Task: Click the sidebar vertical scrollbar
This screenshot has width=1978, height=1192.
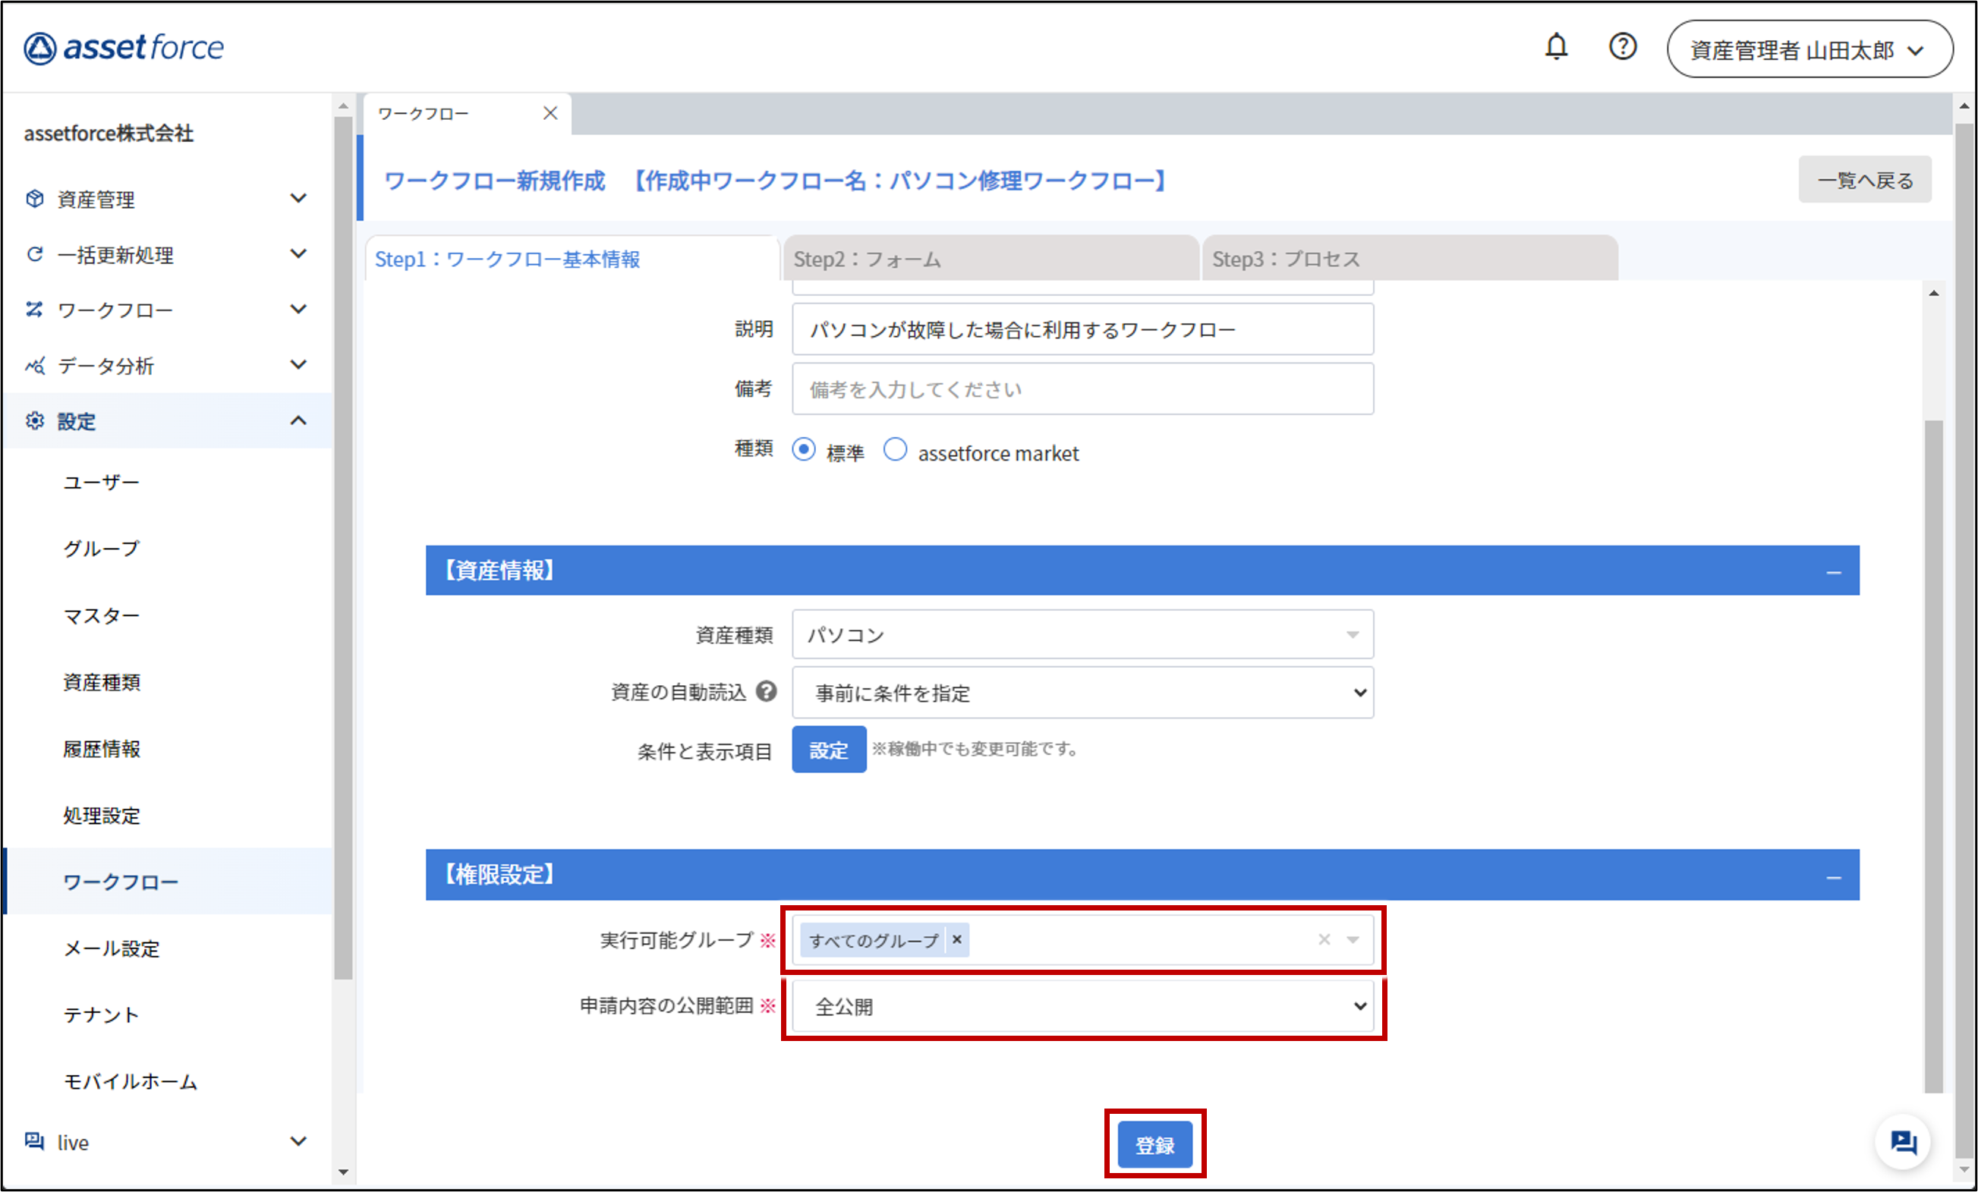Action: click(x=344, y=547)
